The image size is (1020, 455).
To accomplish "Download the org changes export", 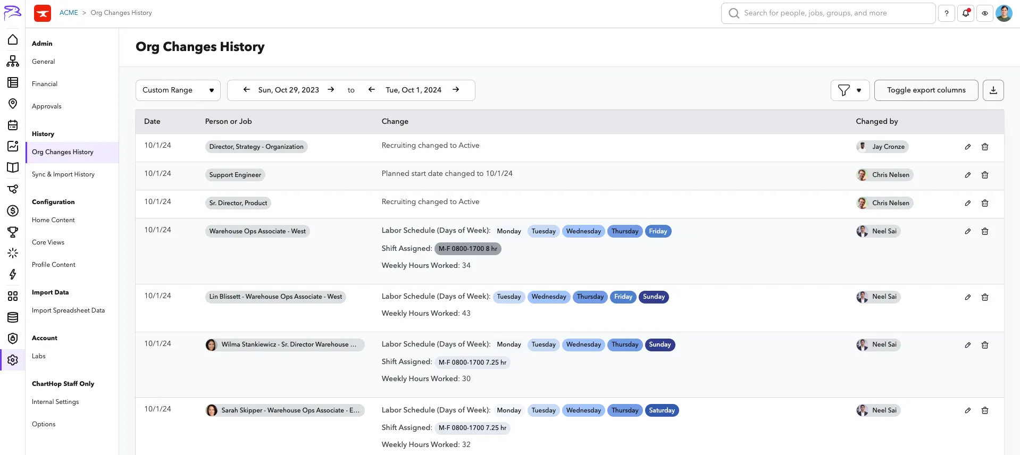I will (993, 90).
